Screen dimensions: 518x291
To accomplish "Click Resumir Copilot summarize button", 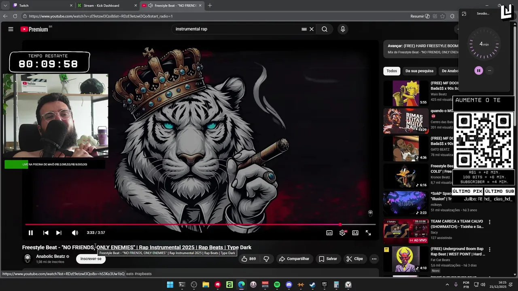I will 420,16.
